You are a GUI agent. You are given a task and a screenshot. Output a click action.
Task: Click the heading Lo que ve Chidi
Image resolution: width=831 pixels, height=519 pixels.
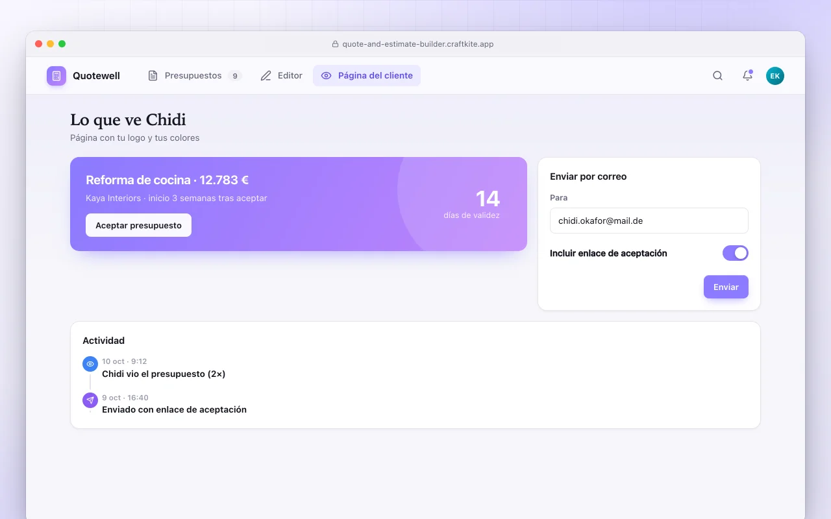(128, 120)
